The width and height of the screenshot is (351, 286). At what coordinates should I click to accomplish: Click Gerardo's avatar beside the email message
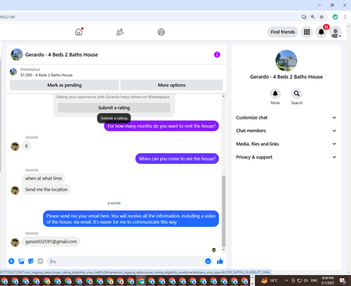[15, 242]
